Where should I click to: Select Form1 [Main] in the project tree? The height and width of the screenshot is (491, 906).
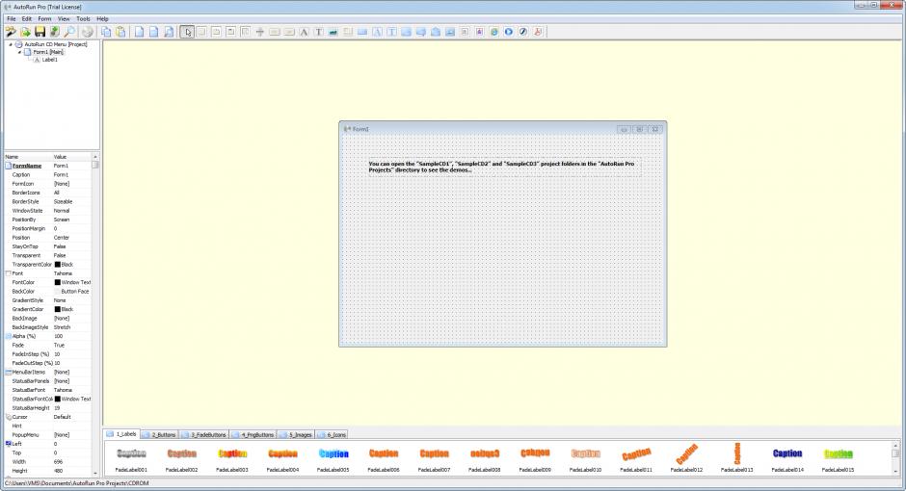(x=48, y=52)
